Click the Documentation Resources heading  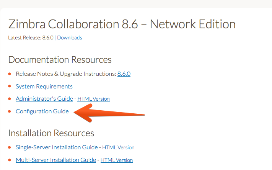[60, 60]
